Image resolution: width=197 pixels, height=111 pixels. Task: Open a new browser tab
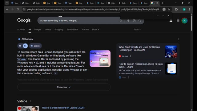coord(163,3)
